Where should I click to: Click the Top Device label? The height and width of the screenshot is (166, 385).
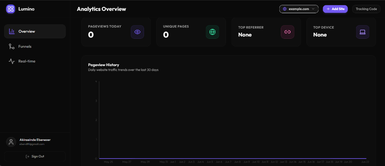tap(324, 27)
